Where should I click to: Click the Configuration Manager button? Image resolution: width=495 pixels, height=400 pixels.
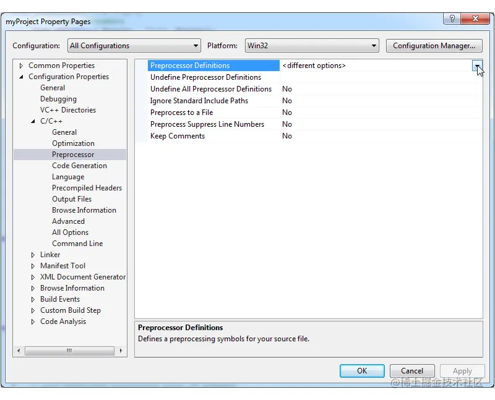[x=434, y=46]
